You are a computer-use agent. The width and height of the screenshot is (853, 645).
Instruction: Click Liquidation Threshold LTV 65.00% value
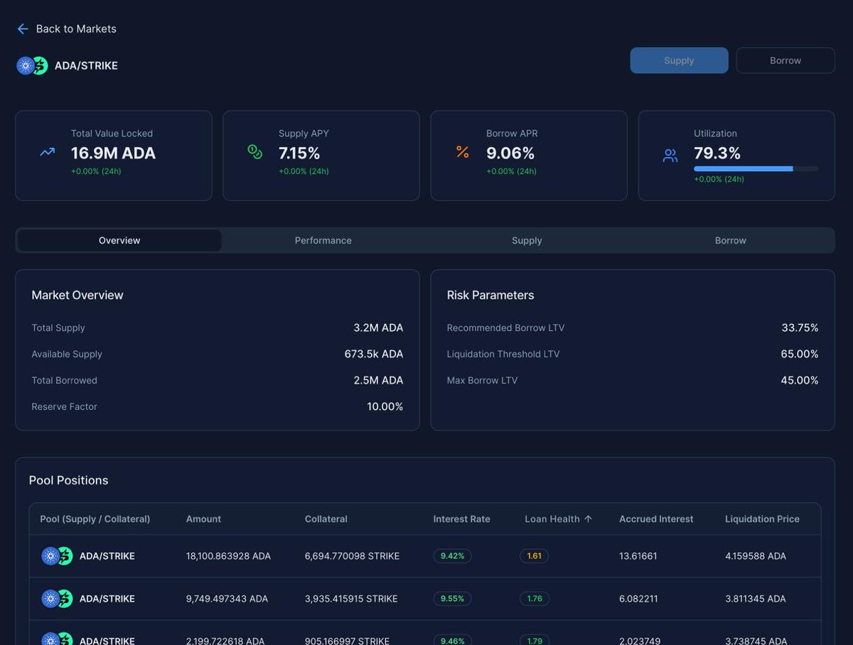pyautogui.click(x=800, y=354)
